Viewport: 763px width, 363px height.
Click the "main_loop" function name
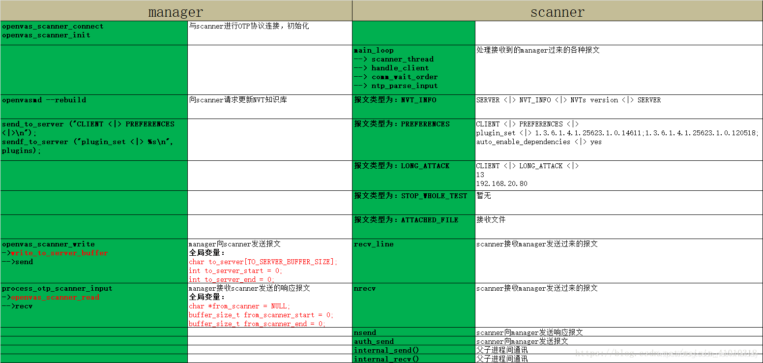click(x=374, y=50)
